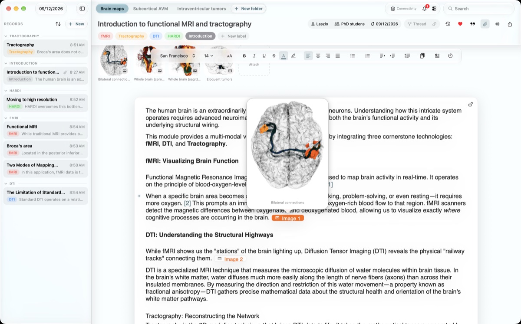Image resolution: width=521 pixels, height=324 pixels.
Task: Click the audio waveform icon
Action: [498, 24]
